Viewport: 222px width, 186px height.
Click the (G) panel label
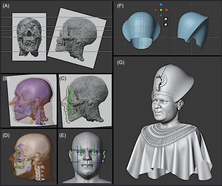[121, 62]
